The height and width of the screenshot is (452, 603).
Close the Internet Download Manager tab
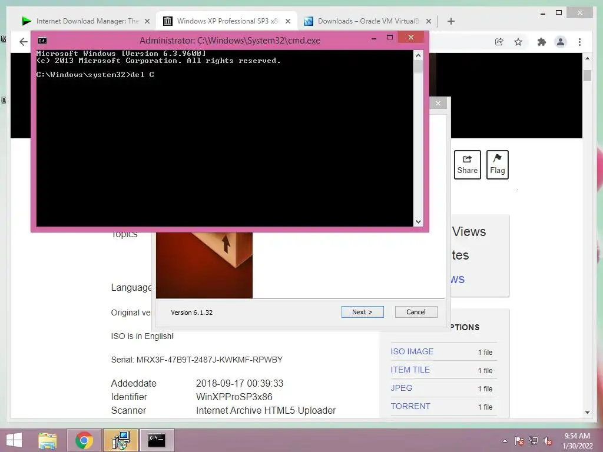(147, 21)
